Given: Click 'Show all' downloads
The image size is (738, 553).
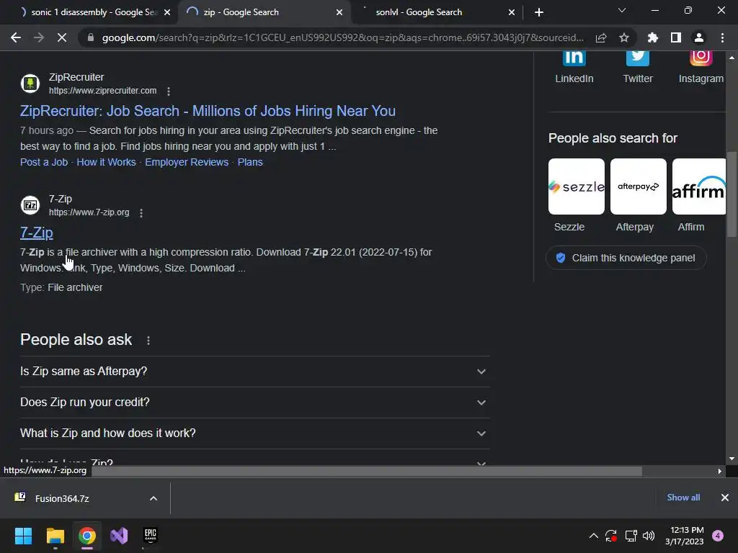Looking at the screenshot, I should click(x=683, y=498).
